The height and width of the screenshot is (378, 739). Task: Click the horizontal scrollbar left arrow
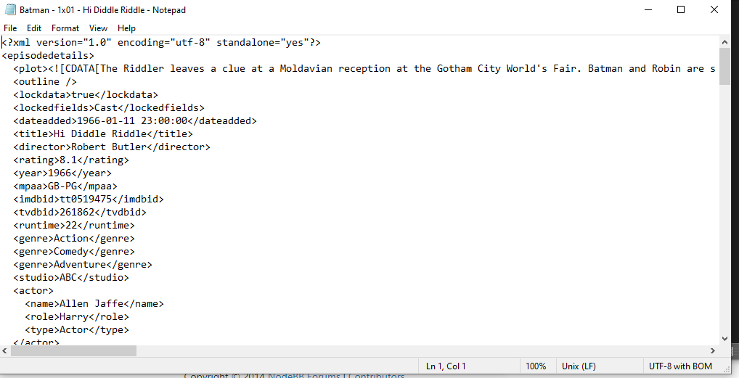click(x=4, y=350)
